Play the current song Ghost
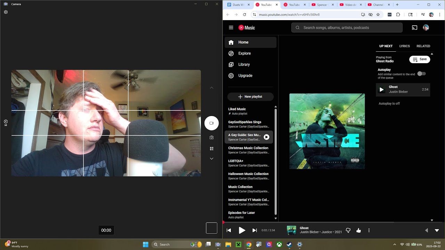The image size is (445, 250). coord(242,230)
